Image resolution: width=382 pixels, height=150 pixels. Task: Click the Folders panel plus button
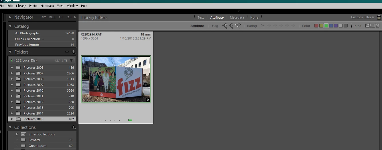(x=73, y=52)
